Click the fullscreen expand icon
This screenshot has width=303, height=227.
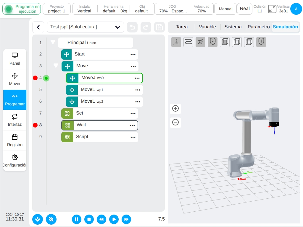point(272,9)
